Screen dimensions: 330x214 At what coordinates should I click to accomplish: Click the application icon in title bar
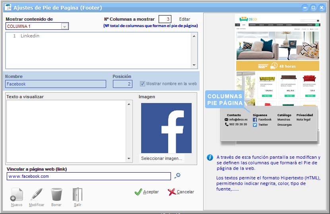(x=8, y=8)
